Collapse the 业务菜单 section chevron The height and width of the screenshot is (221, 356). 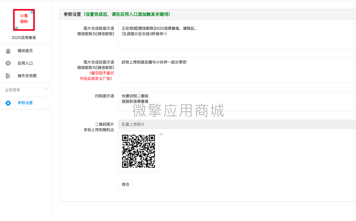click(x=46, y=89)
